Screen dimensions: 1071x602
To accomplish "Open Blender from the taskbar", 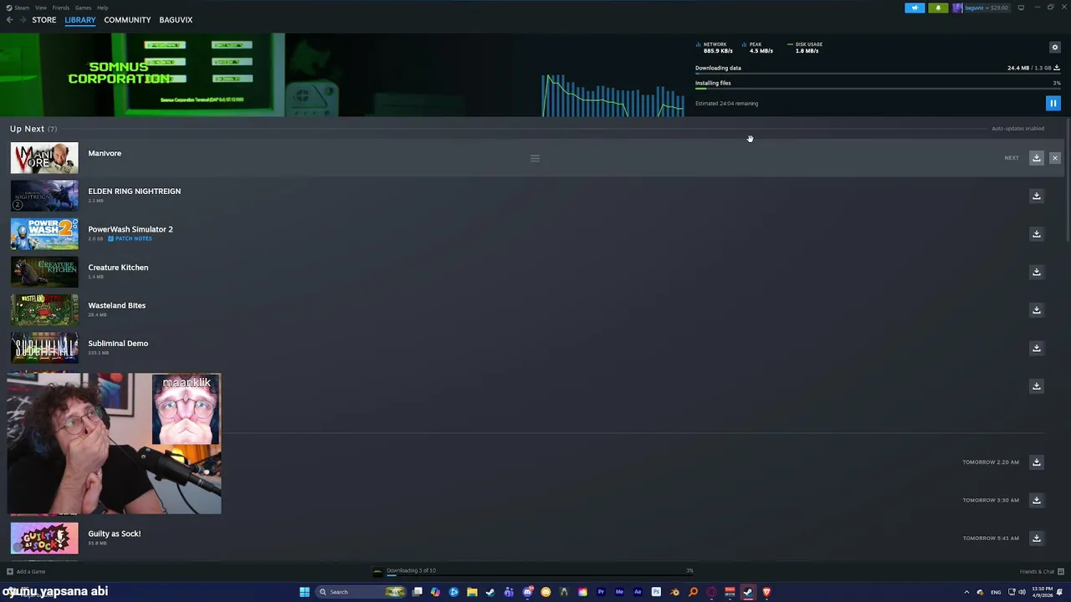I will tap(674, 592).
